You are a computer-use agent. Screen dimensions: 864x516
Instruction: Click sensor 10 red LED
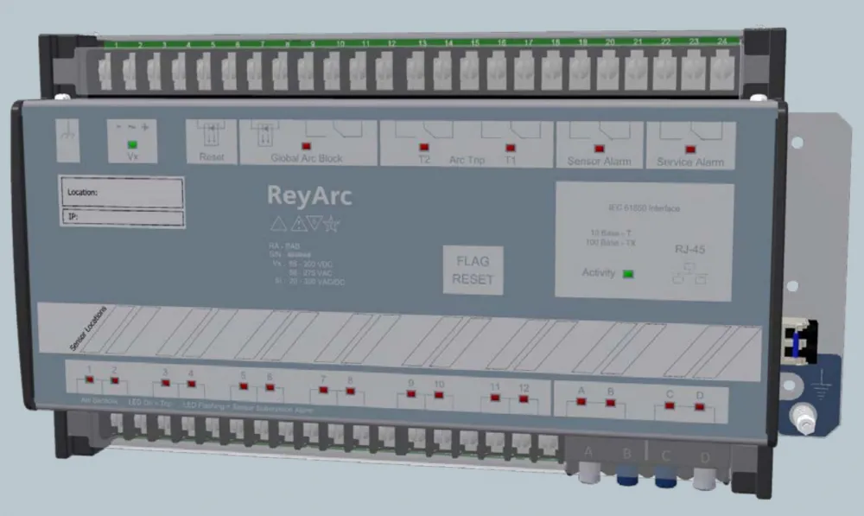coord(439,395)
